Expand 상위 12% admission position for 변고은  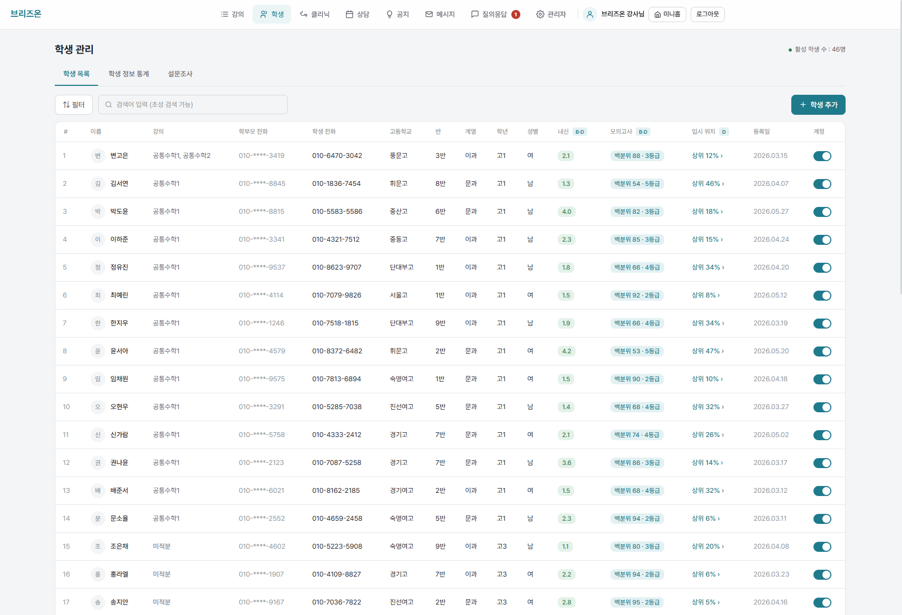[707, 156]
